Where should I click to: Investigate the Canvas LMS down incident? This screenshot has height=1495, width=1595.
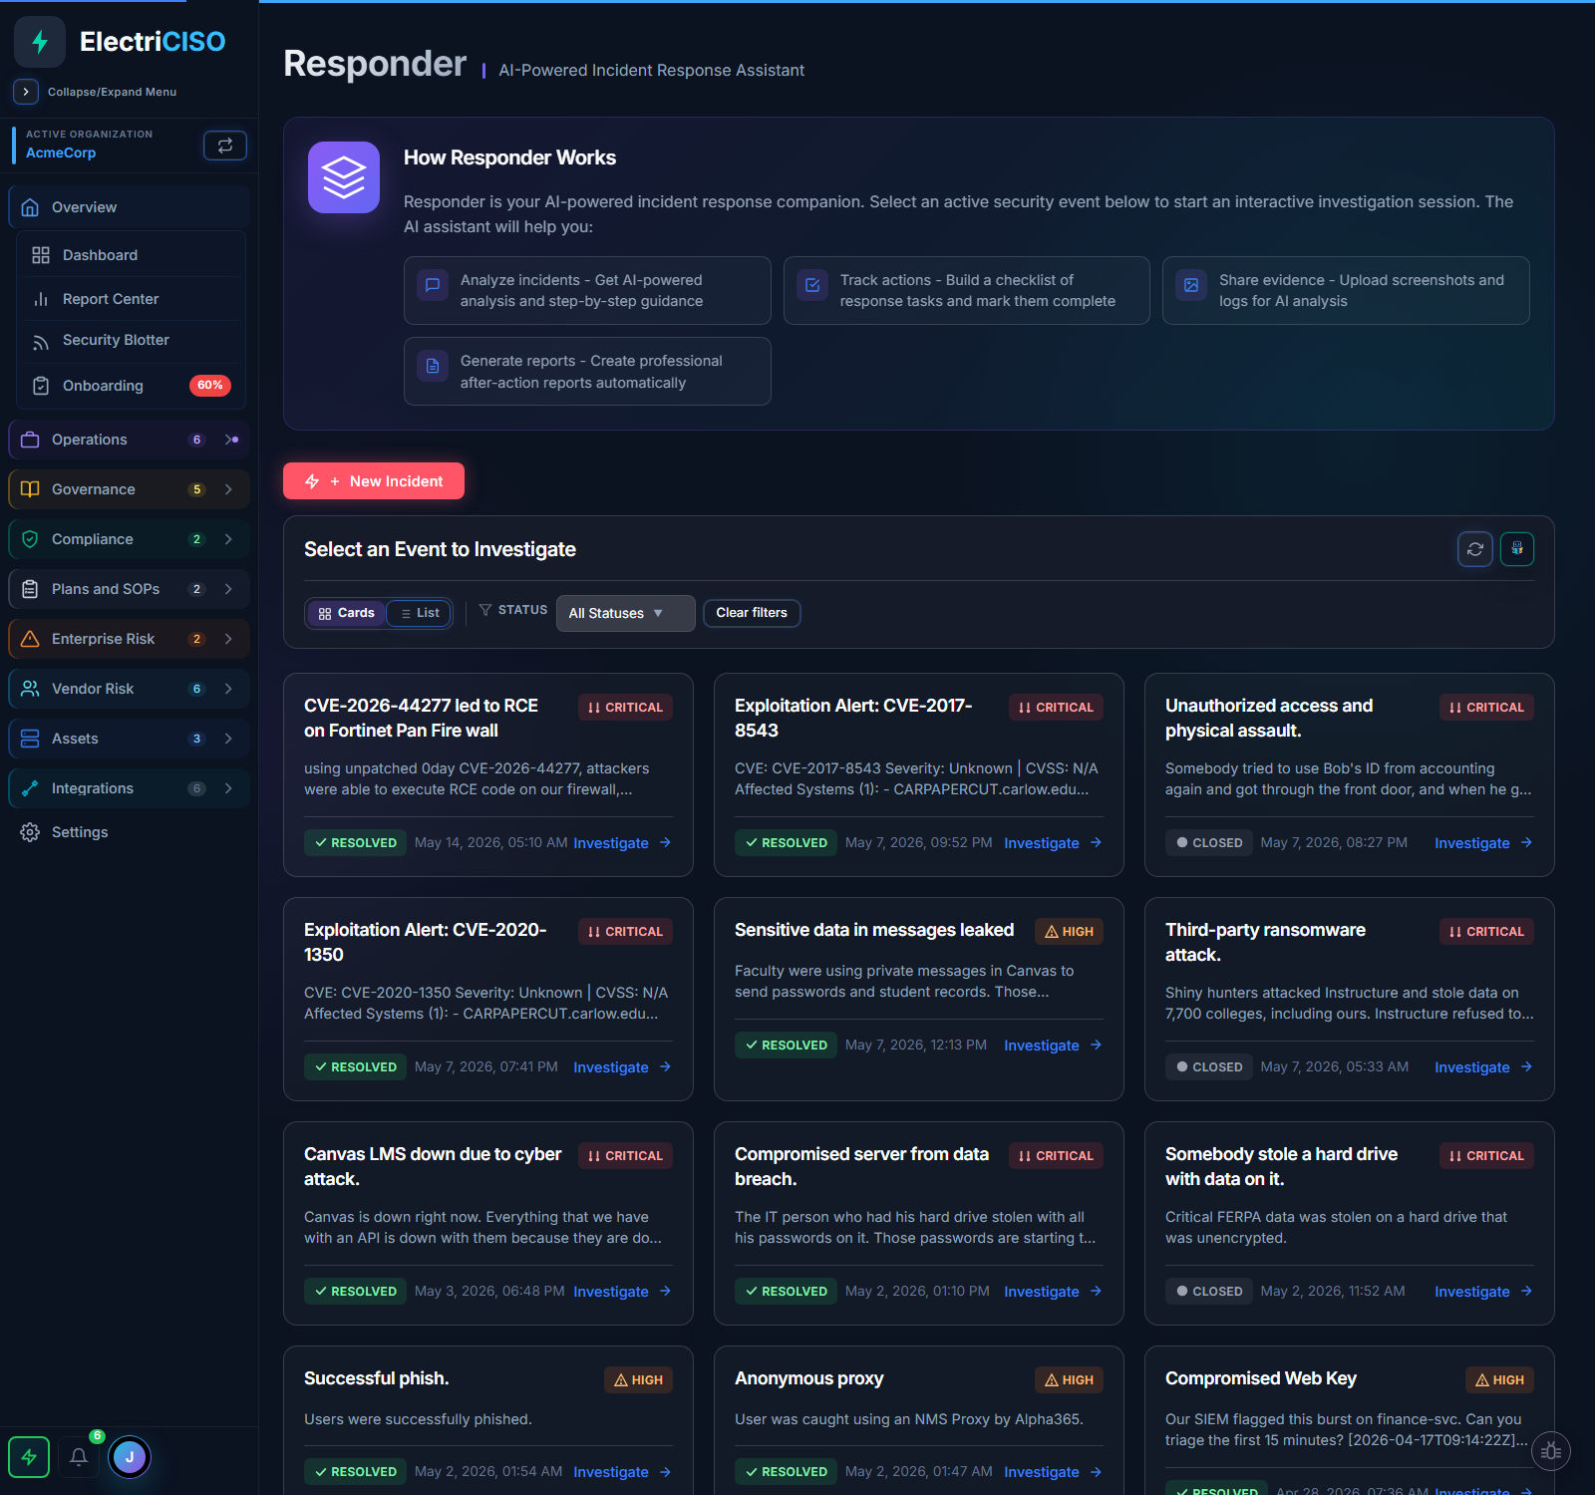622,1292
